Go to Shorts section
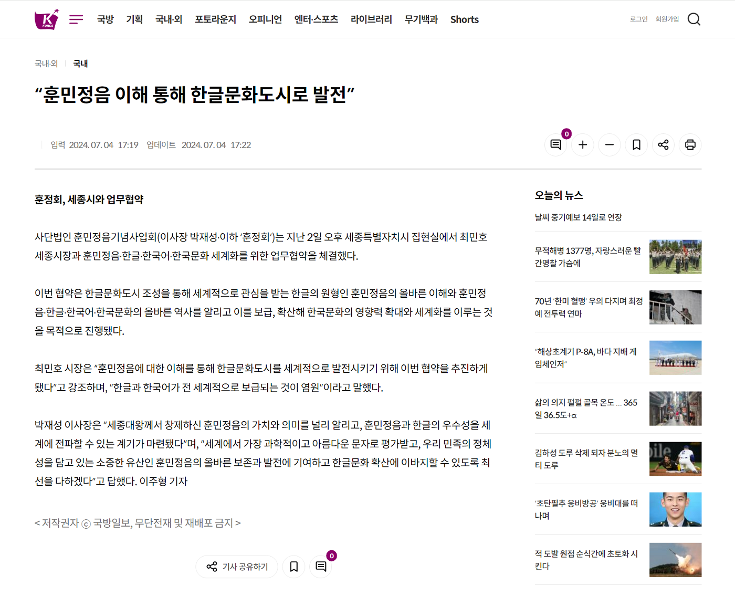Viewport: 735px width, 607px height. (x=464, y=19)
